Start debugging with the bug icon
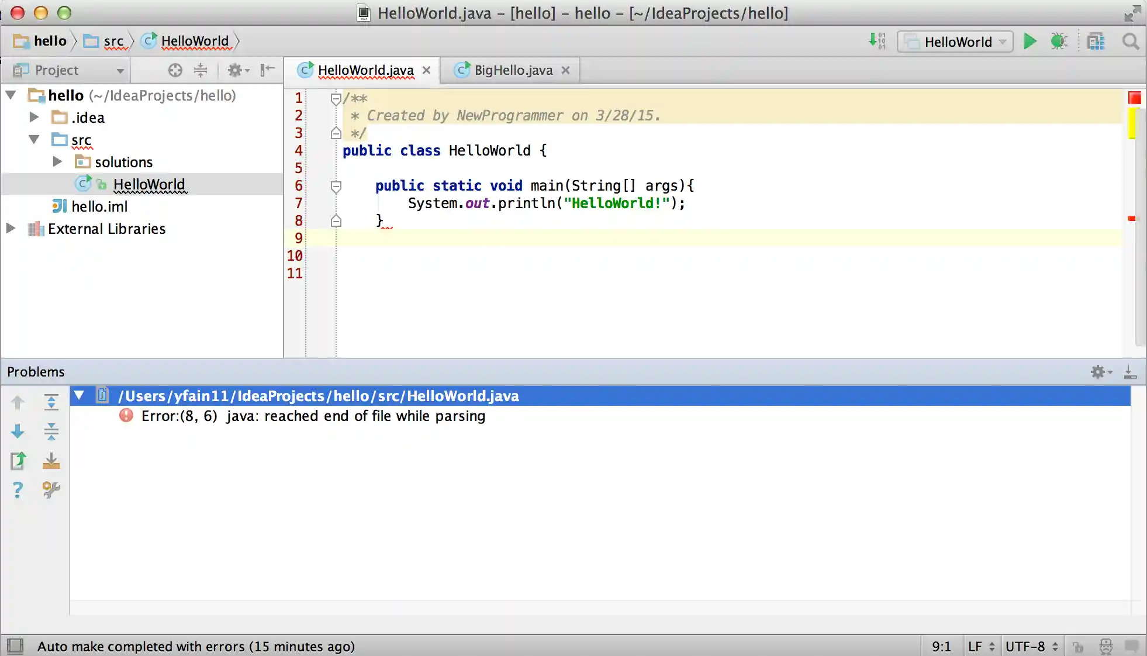The width and height of the screenshot is (1147, 656). coord(1059,42)
